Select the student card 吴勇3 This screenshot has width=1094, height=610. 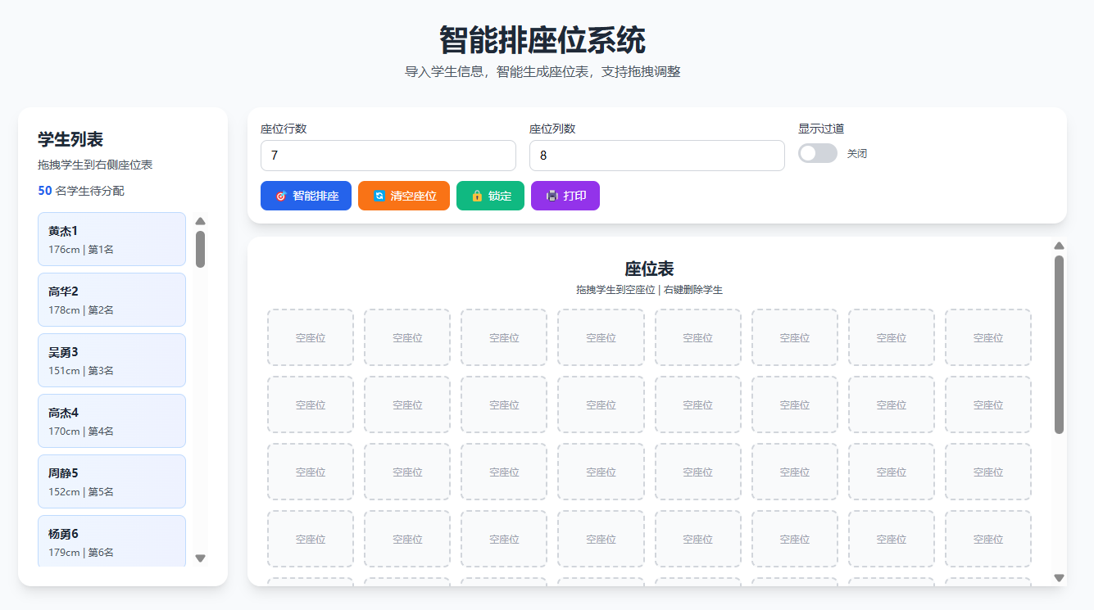111,360
